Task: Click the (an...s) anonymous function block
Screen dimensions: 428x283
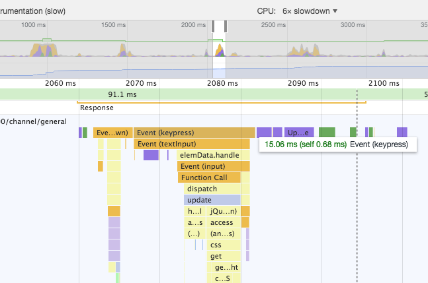Action: point(222,234)
